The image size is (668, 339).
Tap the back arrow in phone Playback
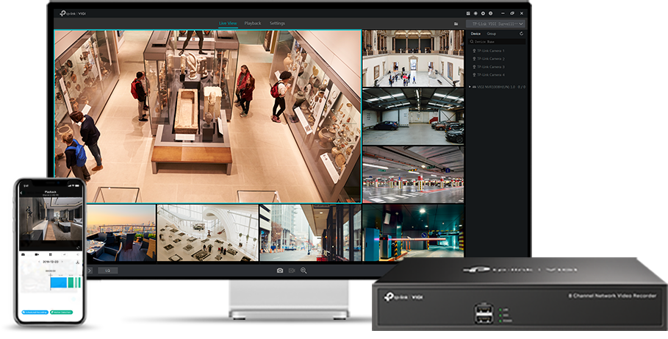click(21, 193)
